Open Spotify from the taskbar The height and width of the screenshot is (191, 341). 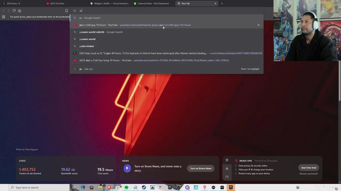pos(126,188)
